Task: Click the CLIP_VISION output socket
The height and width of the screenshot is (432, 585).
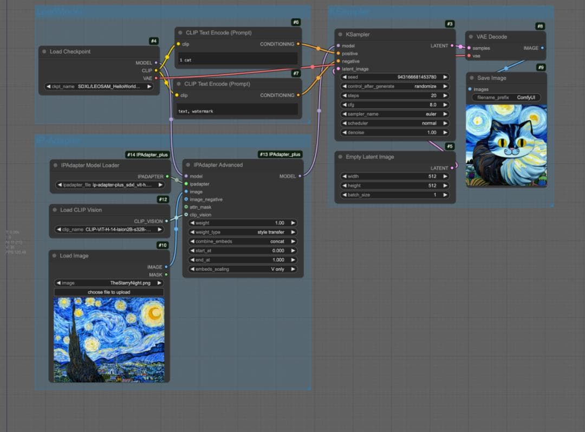Action: tap(166, 221)
